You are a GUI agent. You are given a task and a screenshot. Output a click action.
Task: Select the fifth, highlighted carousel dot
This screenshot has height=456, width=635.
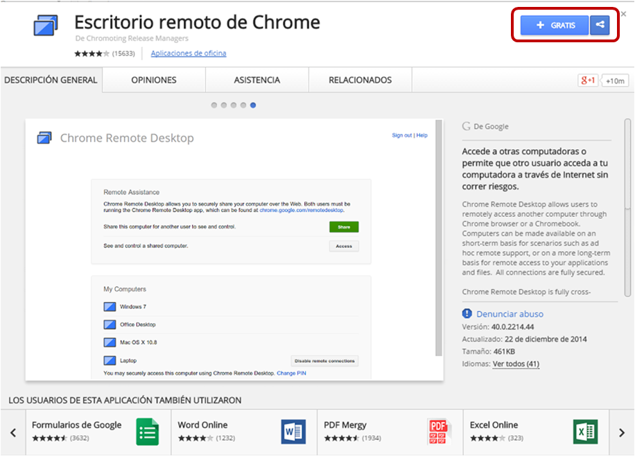[253, 105]
